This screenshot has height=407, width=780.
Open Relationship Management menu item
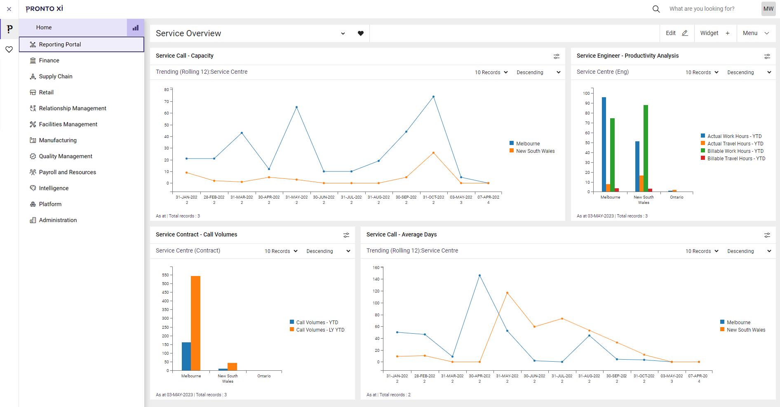pos(82,108)
